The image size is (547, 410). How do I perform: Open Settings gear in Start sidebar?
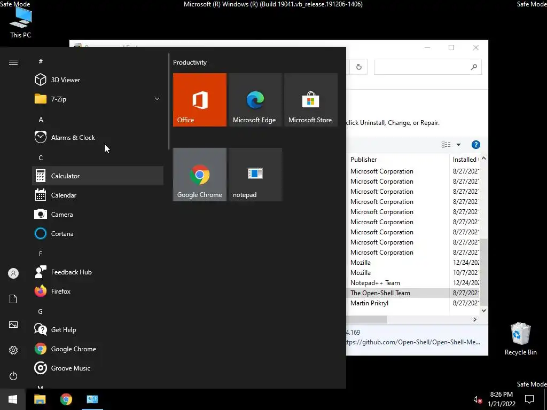[13, 350]
